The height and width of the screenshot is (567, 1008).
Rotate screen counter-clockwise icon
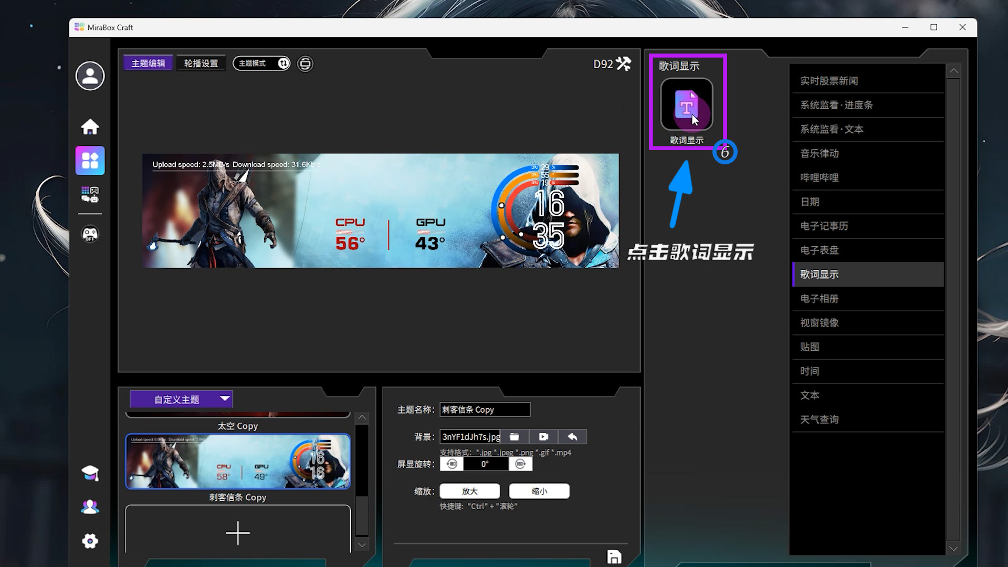(451, 464)
